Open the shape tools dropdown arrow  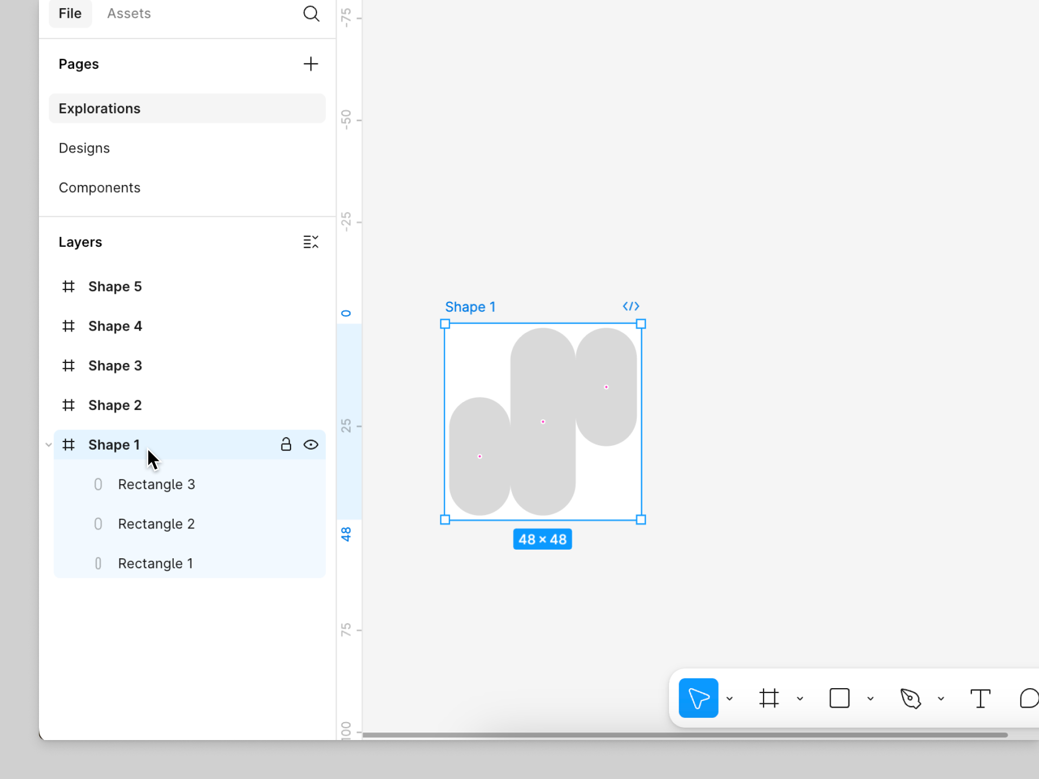(x=870, y=698)
